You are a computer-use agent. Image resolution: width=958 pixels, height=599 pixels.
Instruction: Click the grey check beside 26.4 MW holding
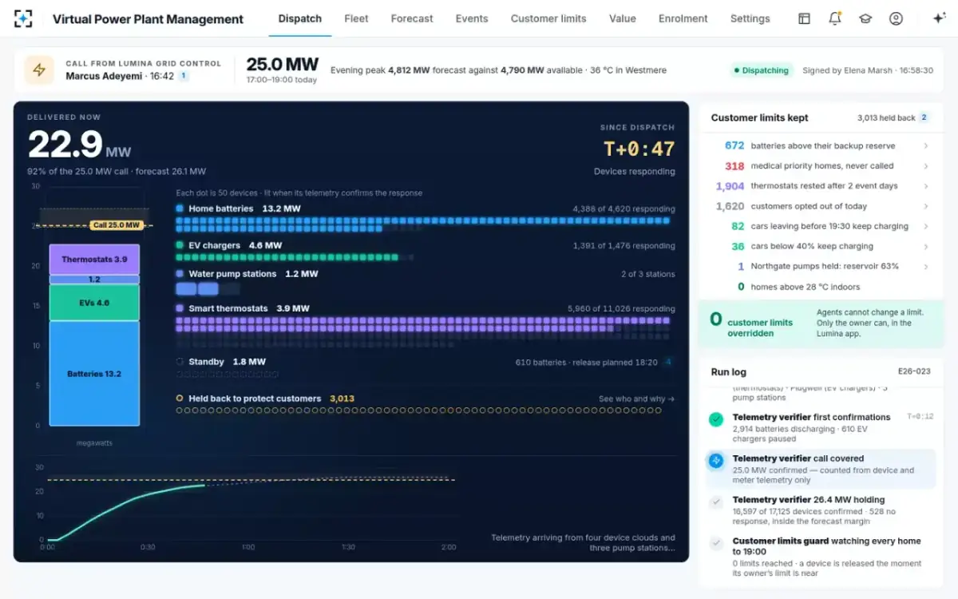coord(716,502)
